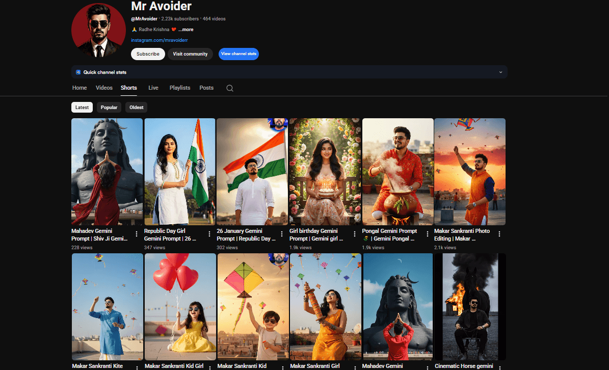Select the Oldest sort filter chip
Image resolution: width=609 pixels, height=370 pixels.
click(x=137, y=108)
